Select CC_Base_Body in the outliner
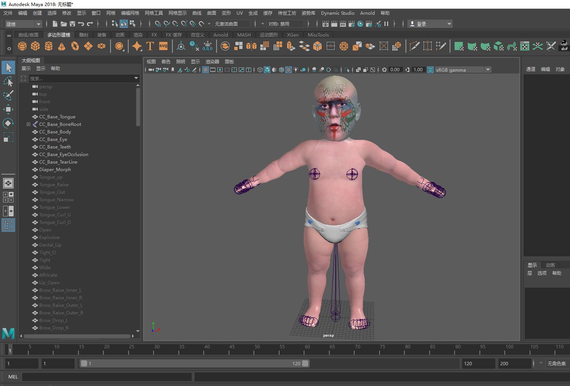The height and width of the screenshot is (386, 570). [x=55, y=132]
